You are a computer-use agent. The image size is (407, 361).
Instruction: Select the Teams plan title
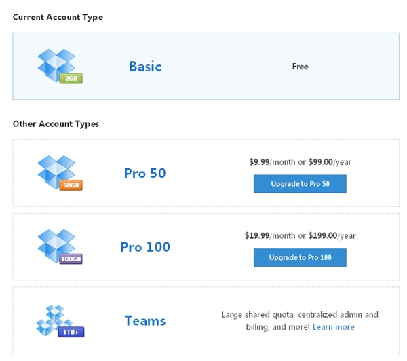pyautogui.click(x=145, y=321)
